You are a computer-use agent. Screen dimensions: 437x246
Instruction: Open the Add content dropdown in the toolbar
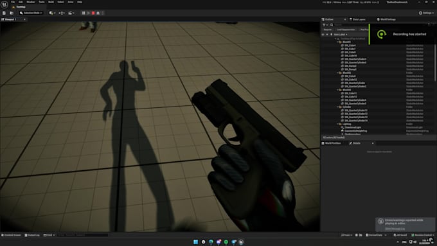pyautogui.click(x=51, y=13)
